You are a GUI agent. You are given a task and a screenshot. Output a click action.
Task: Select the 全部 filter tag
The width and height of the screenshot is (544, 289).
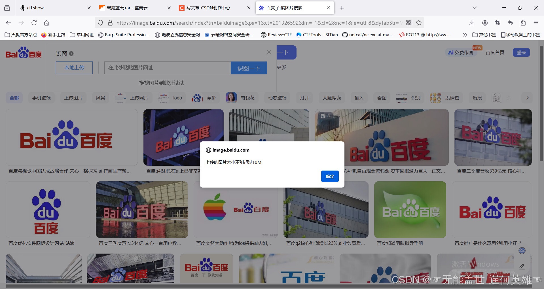pos(14,98)
